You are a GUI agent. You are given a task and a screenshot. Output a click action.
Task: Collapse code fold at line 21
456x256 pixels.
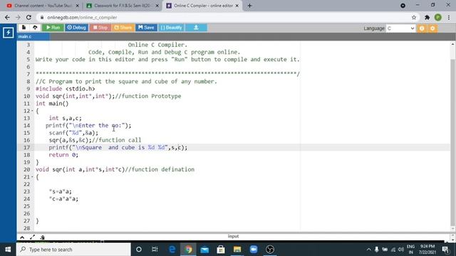[x=32, y=177]
